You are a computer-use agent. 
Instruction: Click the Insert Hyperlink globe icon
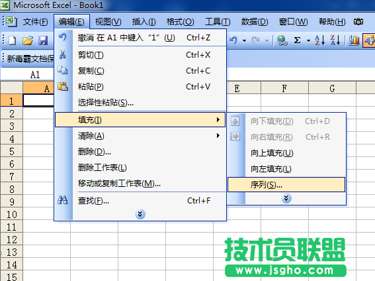(282, 40)
